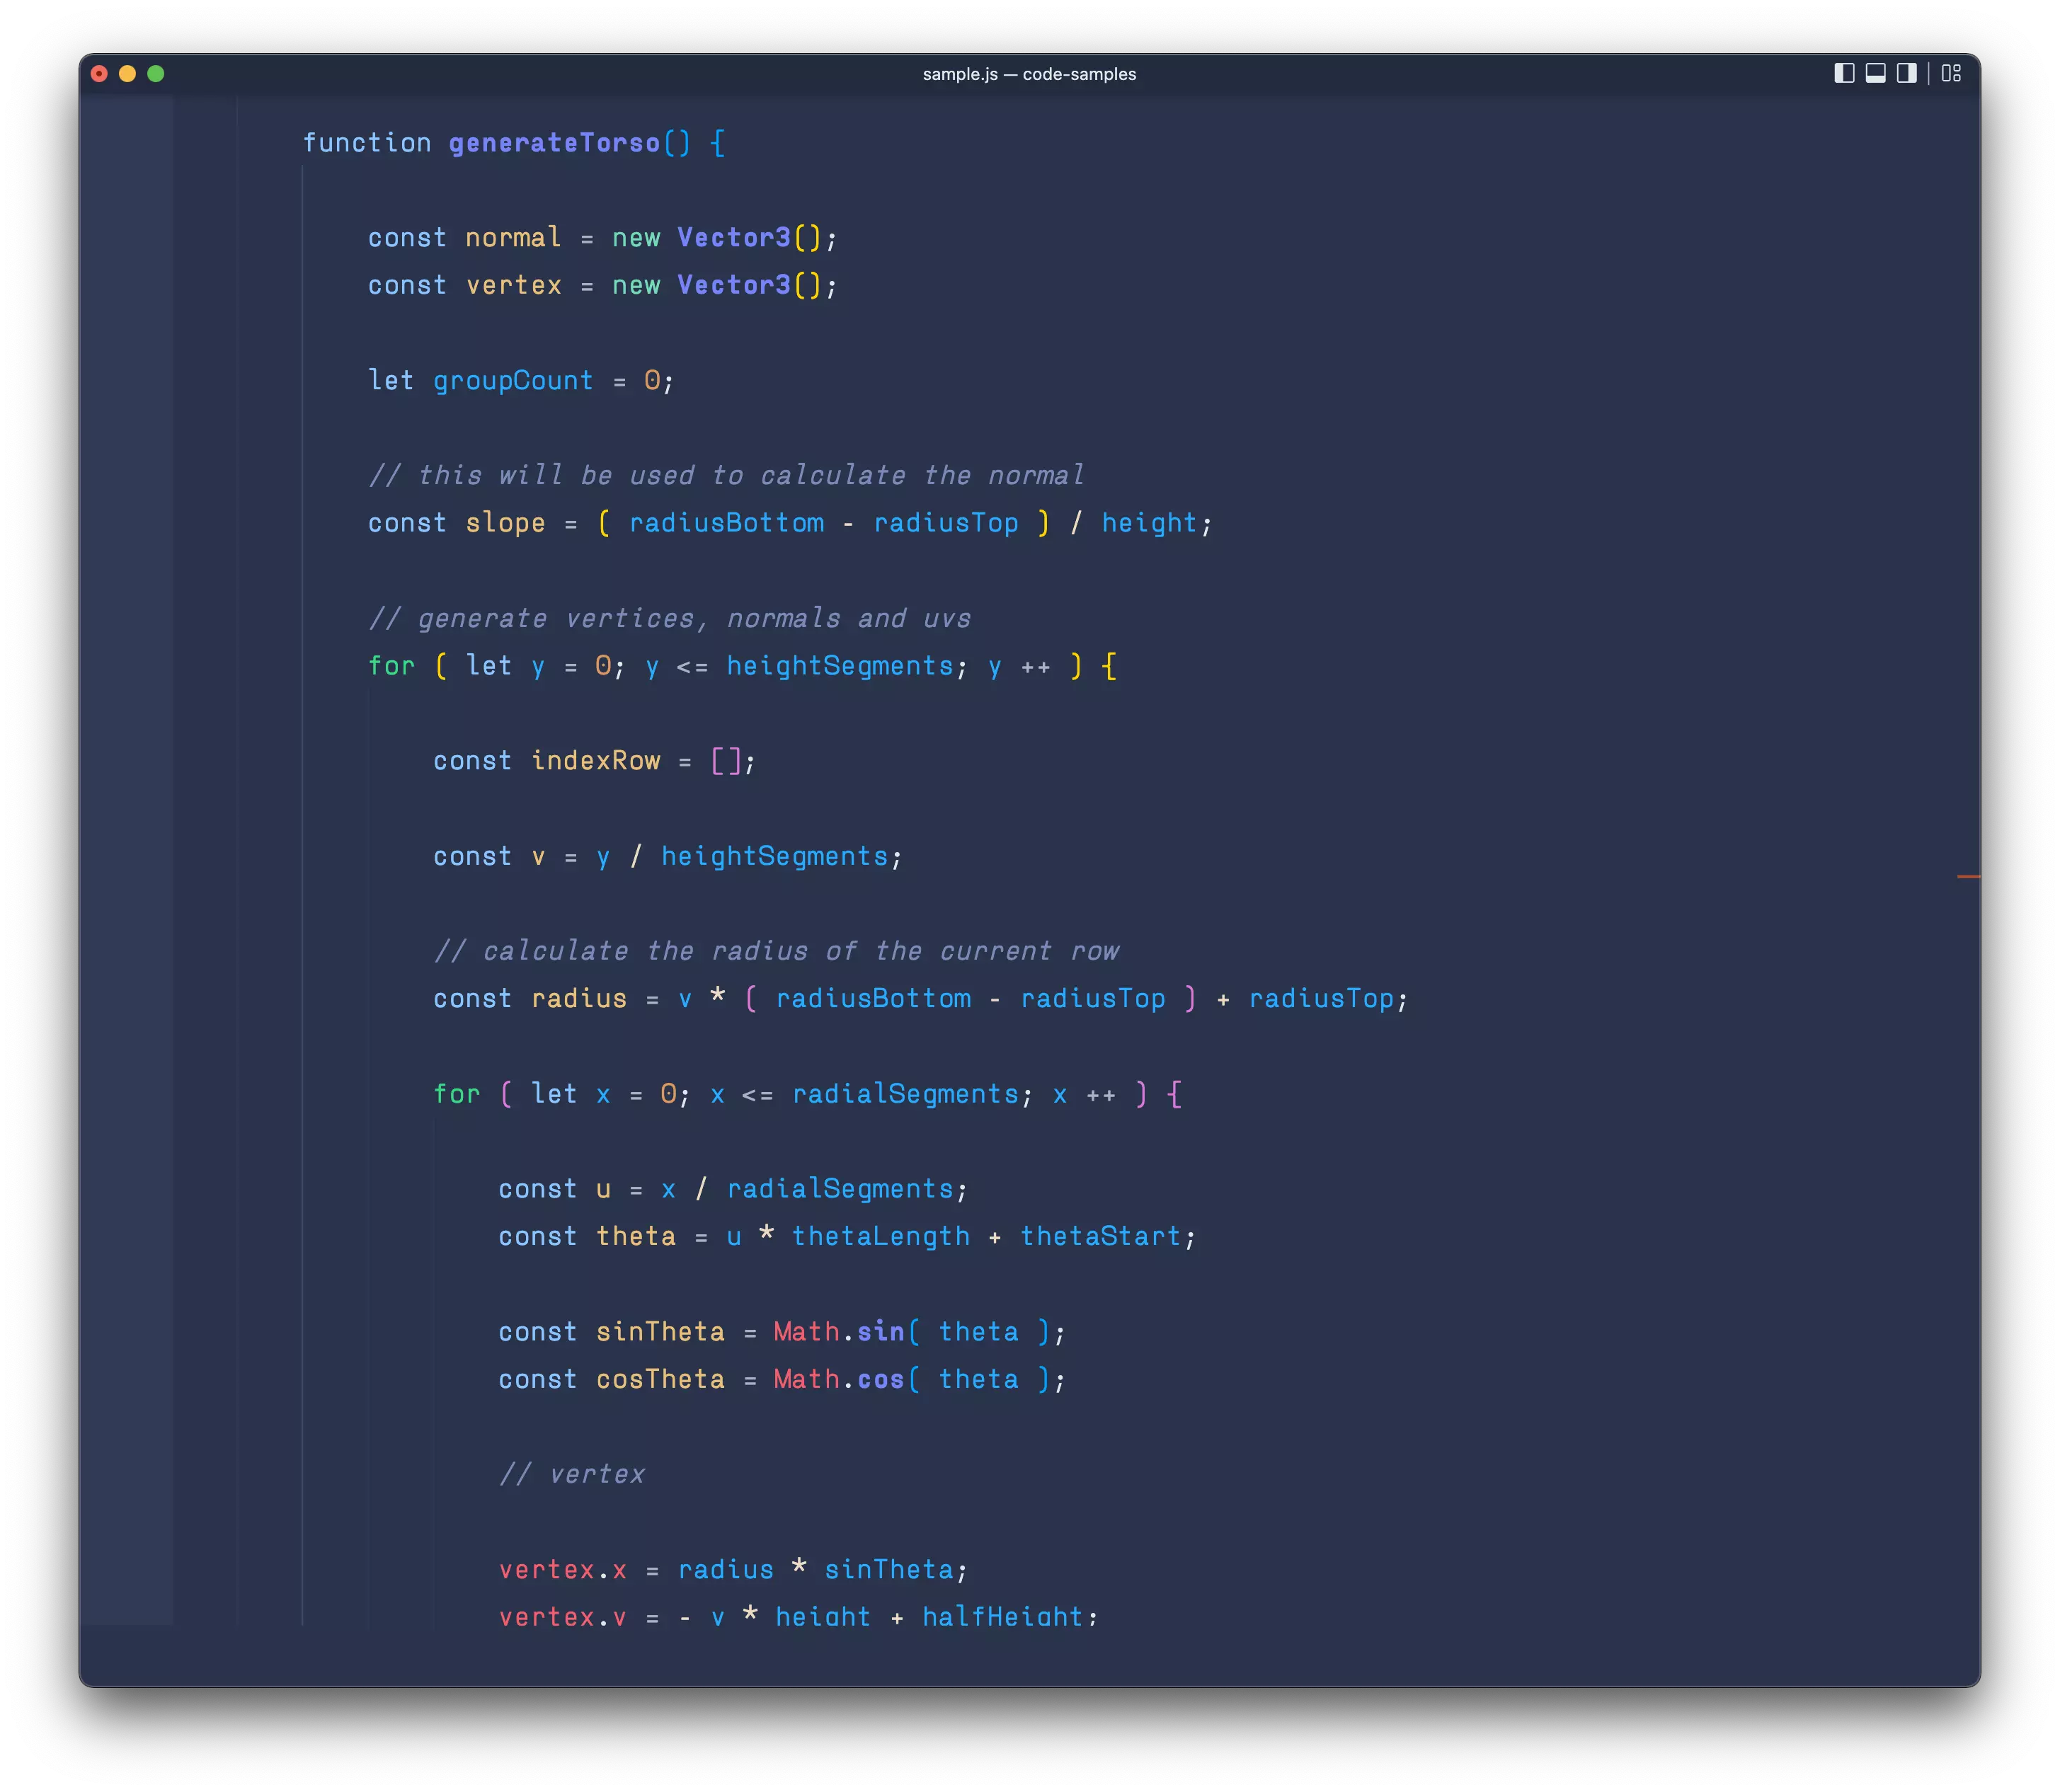Click 'height' at the end of the slope line
Screen dimensions: 2060x1792
(1149, 524)
